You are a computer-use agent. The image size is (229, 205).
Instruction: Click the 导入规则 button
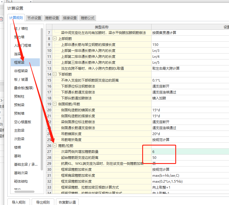[19, 202]
